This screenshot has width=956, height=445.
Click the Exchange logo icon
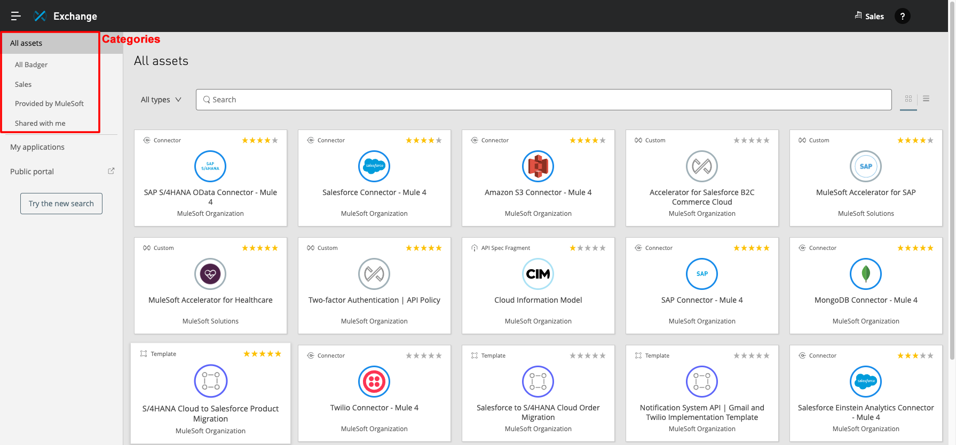click(40, 16)
